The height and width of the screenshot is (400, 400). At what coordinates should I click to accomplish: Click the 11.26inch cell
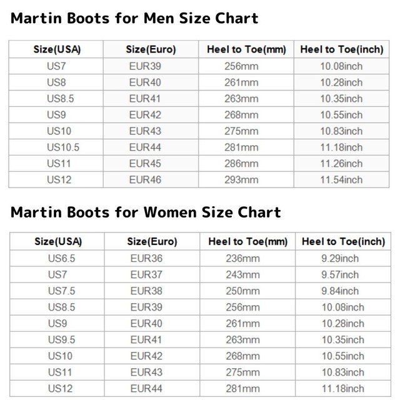(x=341, y=164)
